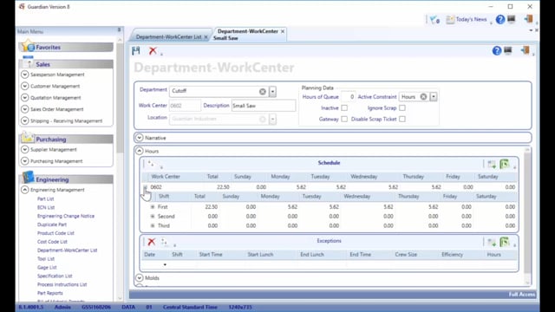
Task: Collapse work center 0602 row
Action: pyautogui.click(x=145, y=187)
